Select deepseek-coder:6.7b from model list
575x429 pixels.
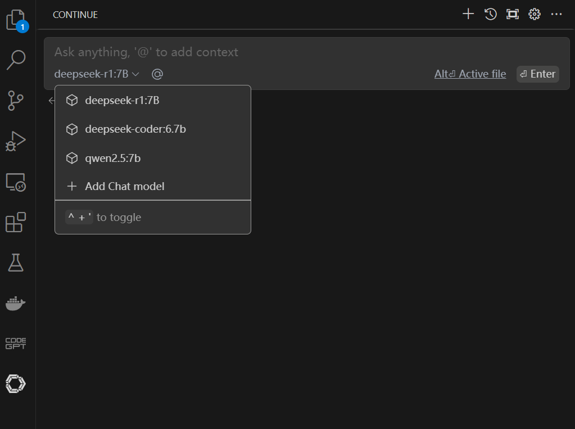click(x=135, y=129)
